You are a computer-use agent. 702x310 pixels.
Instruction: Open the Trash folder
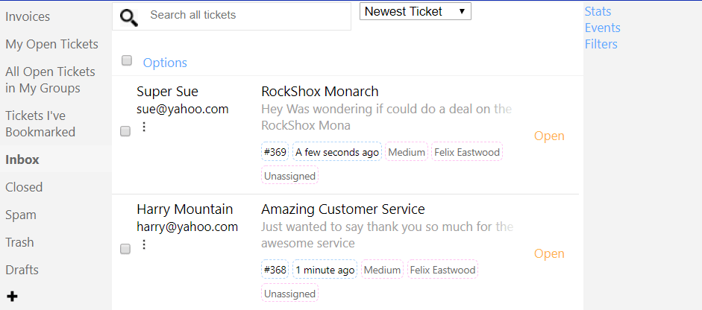[x=19, y=242]
